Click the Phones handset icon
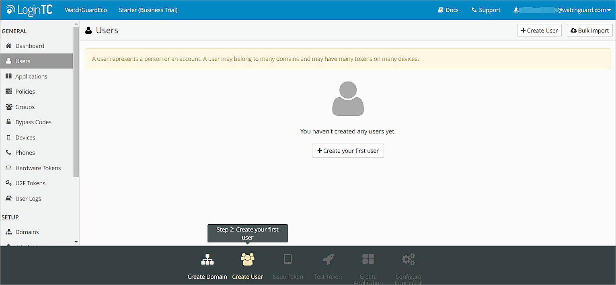The height and width of the screenshot is (285, 616). [9, 152]
